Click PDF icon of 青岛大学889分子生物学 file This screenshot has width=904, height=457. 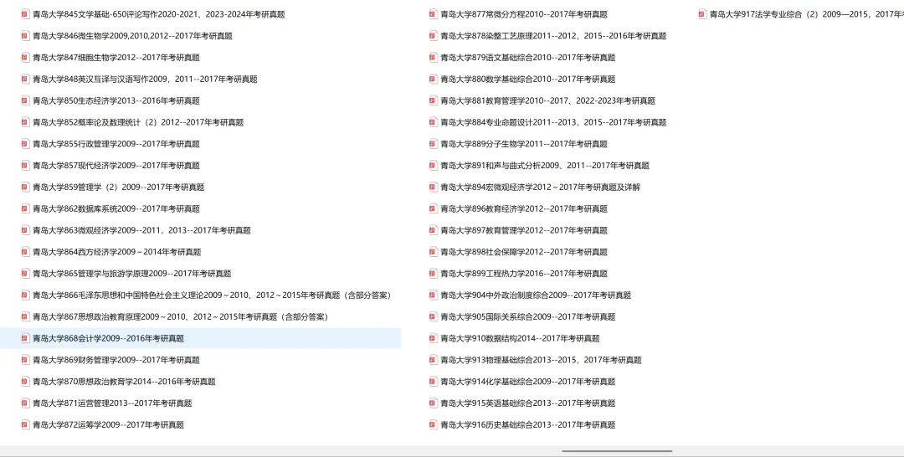tap(434, 144)
